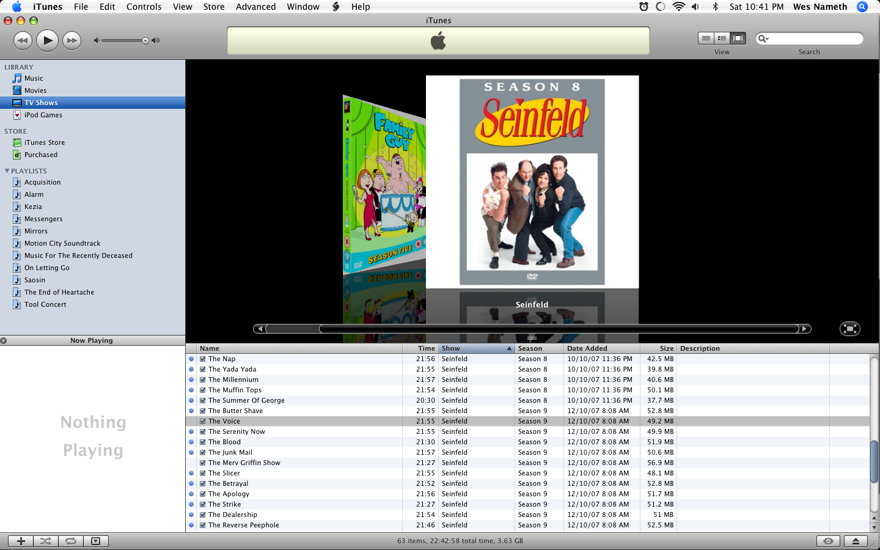The image size is (880, 550).
Task: Uncheck The Voice episode checkbox
Action: click(202, 422)
